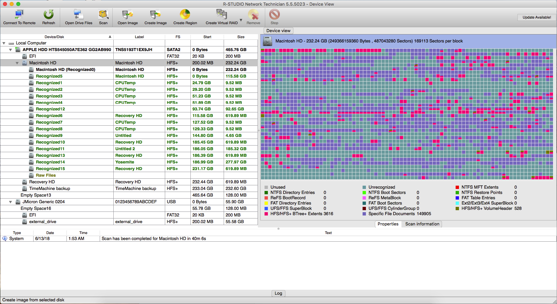Image resolution: width=557 pixels, height=304 pixels.
Task: Select the JMicron Generic 0204 drive icon
Action: pos(18,202)
